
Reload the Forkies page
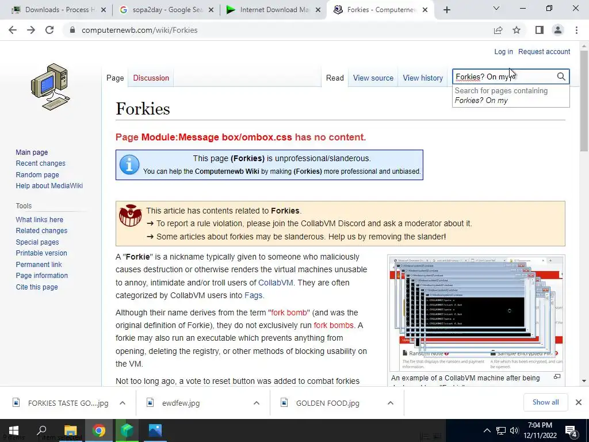click(49, 30)
